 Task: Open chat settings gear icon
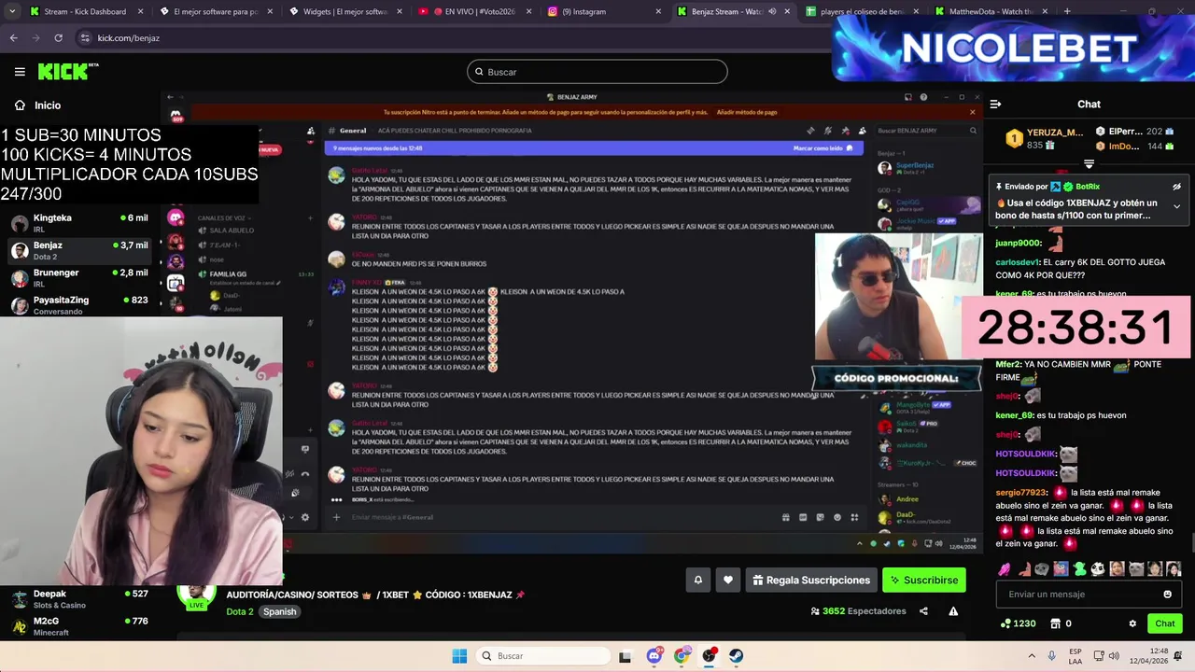pyautogui.click(x=1132, y=623)
